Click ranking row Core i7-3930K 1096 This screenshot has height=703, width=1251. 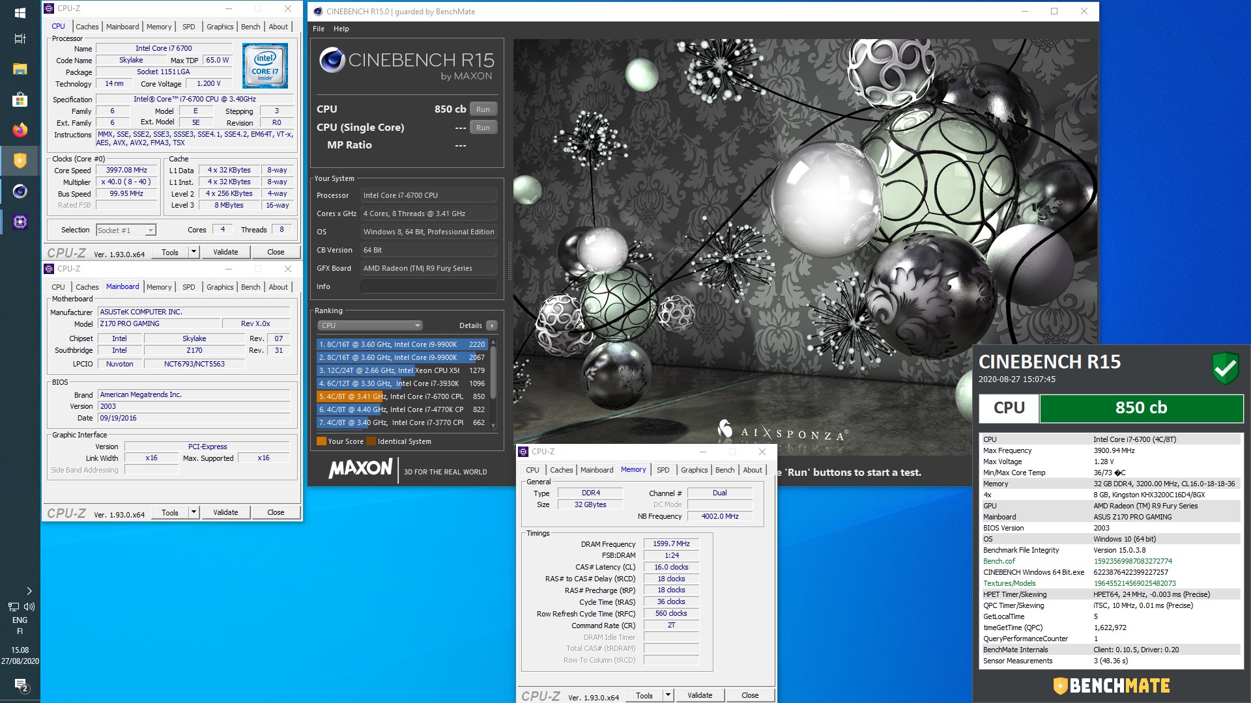coord(402,383)
